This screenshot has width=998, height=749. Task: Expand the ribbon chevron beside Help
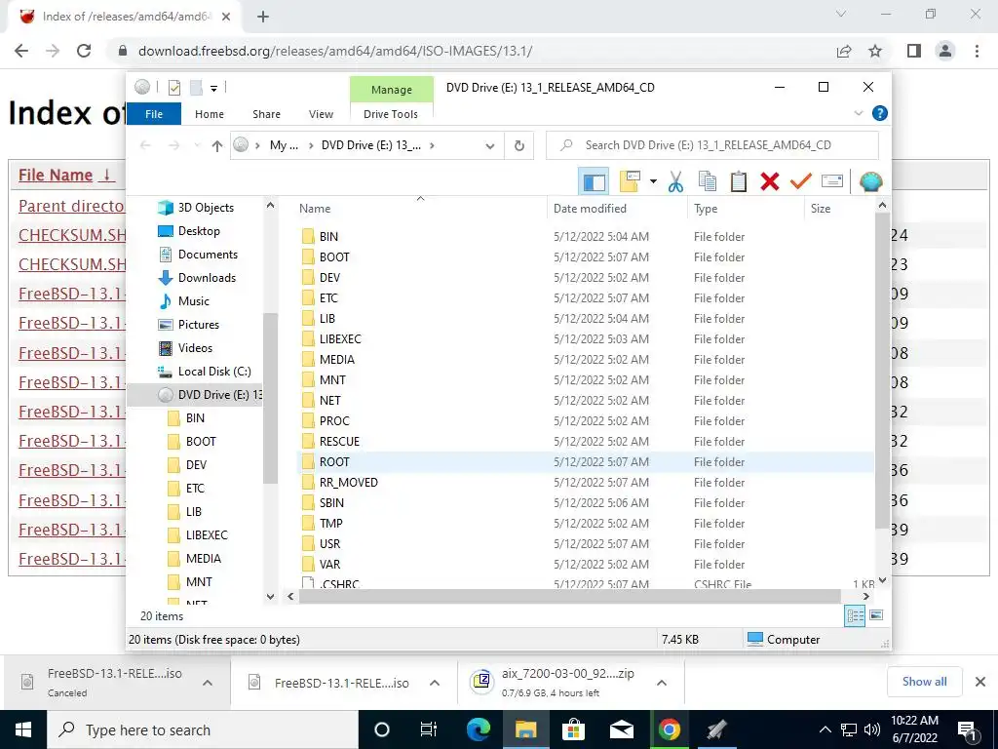pos(858,113)
